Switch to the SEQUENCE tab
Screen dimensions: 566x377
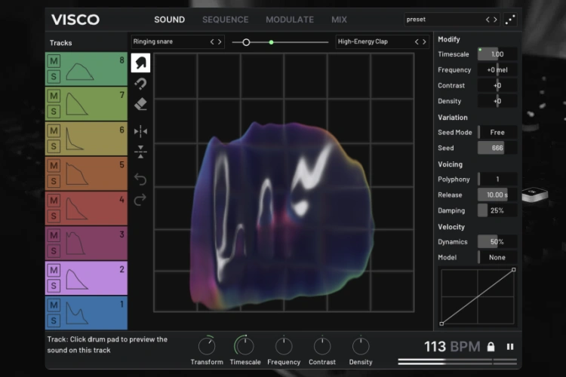click(x=225, y=20)
